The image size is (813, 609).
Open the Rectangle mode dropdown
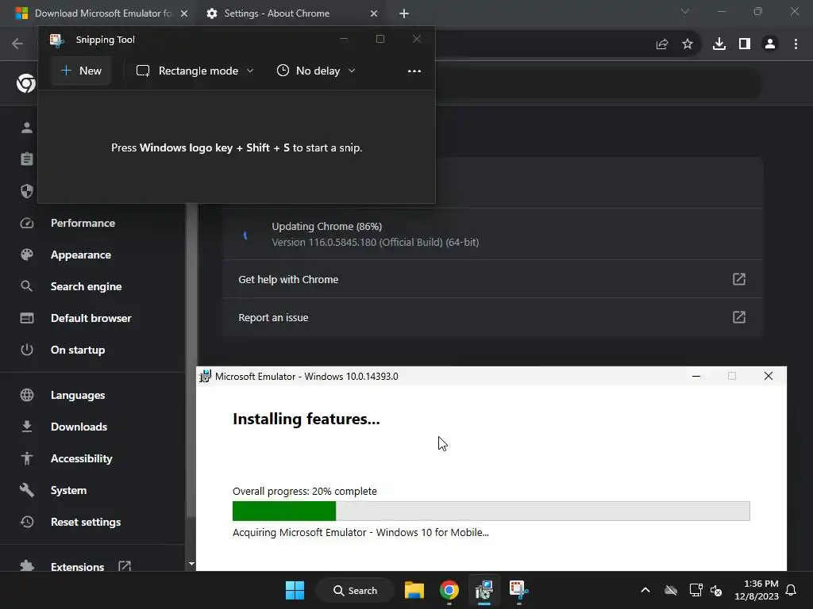(195, 71)
